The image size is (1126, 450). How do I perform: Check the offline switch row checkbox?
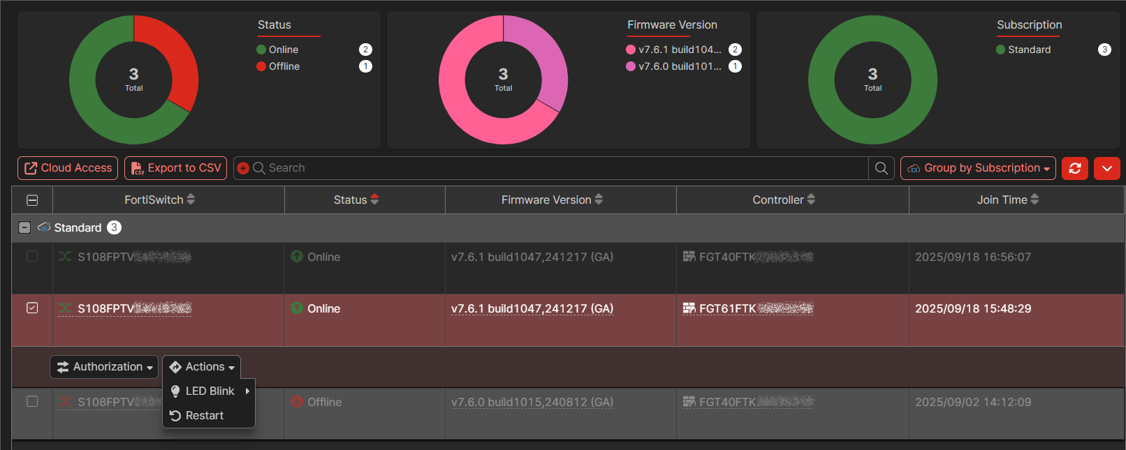tap(32, 401)
